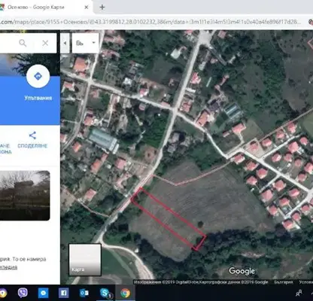
Task: Open Outlook from the taskbar
Action: 84,293
